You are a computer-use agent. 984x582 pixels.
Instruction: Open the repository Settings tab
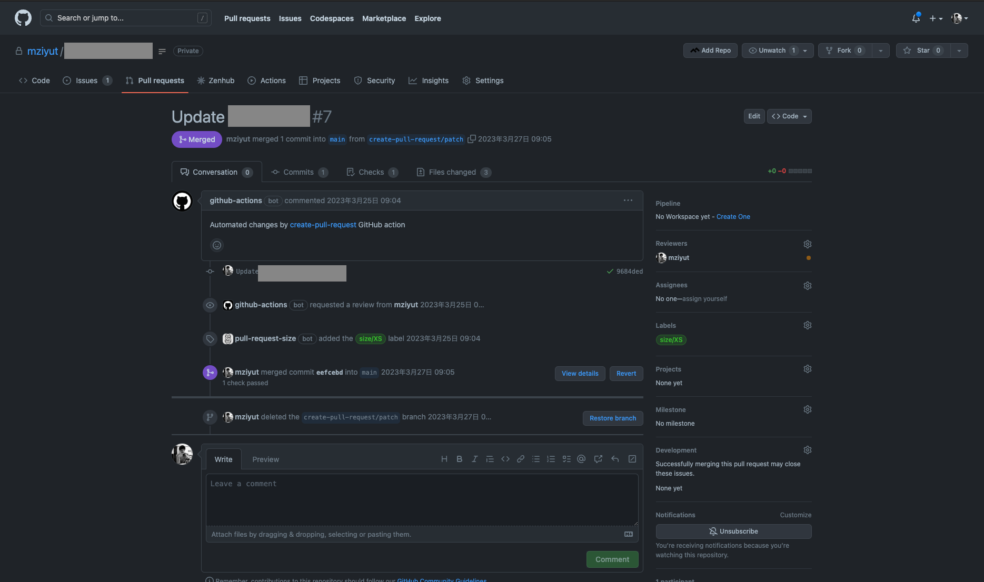pos(483,81)
